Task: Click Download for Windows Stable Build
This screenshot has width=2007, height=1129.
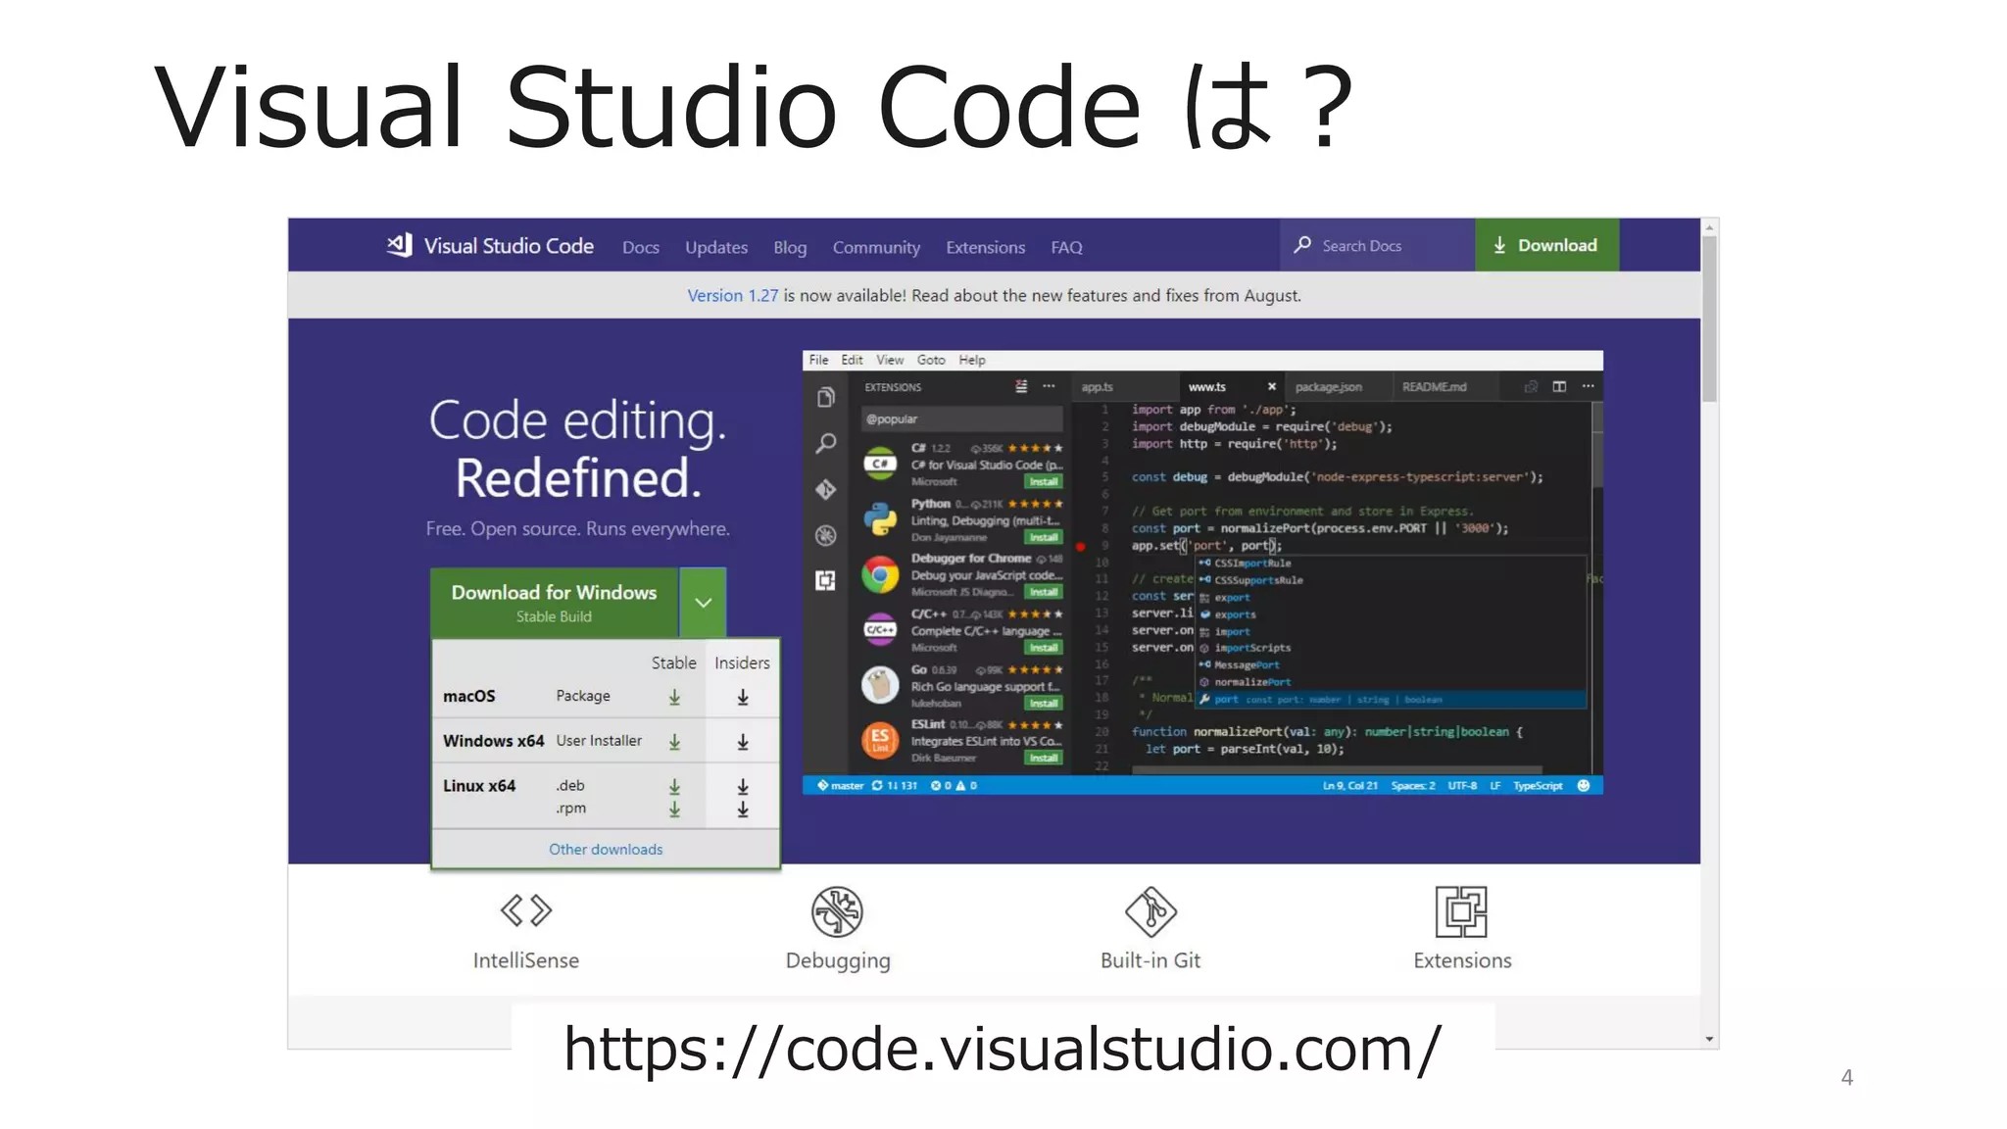Action: tap(555, 602)
